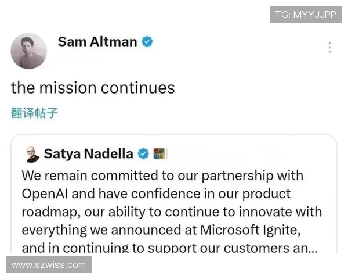This screenshot has width=348, height=279.
Task: Click the phrase "product" in the quote
Action: click(x=266, y=194)
